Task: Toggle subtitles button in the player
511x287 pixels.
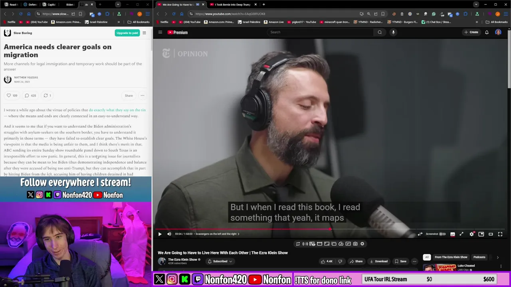Action: (x=452, y=234)
